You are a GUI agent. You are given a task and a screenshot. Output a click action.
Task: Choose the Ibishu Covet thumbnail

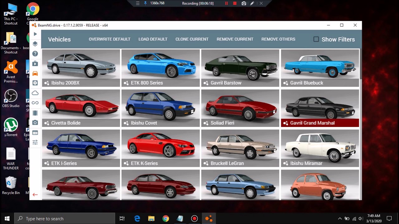tap(161, 108)
